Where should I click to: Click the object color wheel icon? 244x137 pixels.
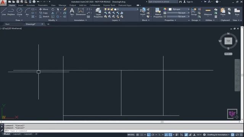pyautogui.click(x=165, y=9)
